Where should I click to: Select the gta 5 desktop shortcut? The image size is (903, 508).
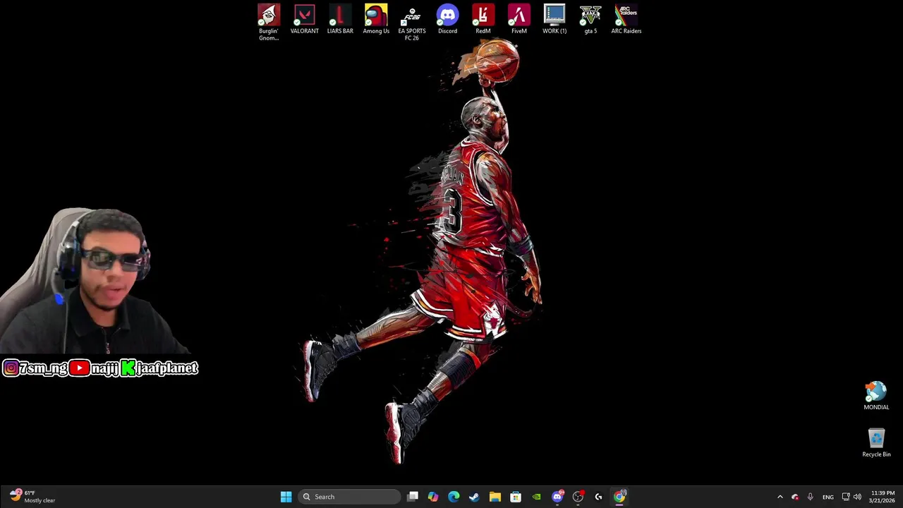pos(590,19)
